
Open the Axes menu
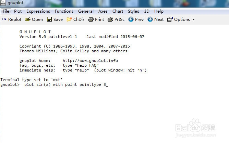(x=103, y=11)
